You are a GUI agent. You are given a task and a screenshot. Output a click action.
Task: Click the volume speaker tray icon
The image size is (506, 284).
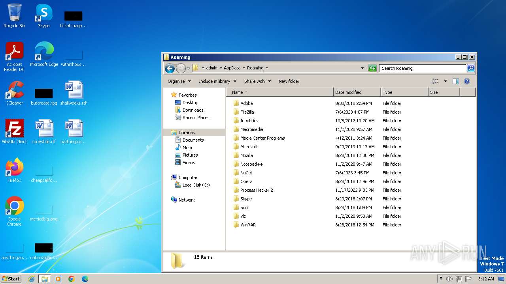click(x=449, y=279)
